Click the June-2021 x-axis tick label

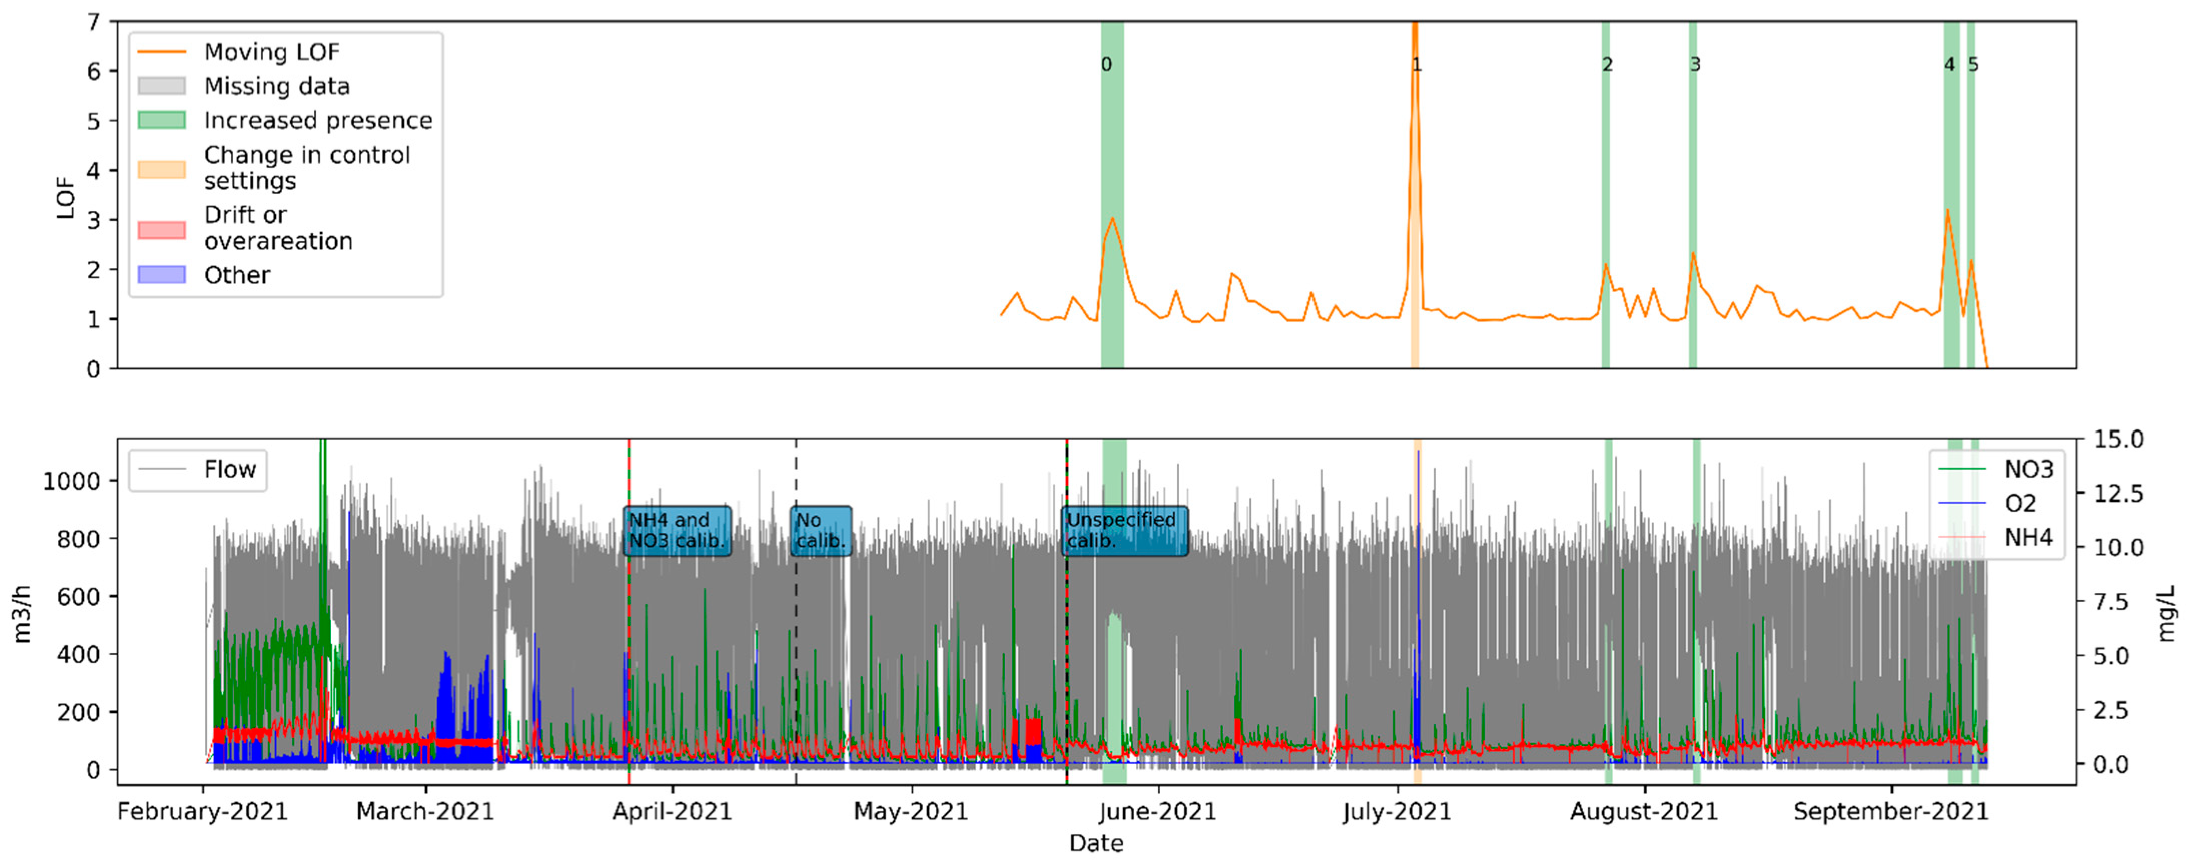[x=1157, y=812]
